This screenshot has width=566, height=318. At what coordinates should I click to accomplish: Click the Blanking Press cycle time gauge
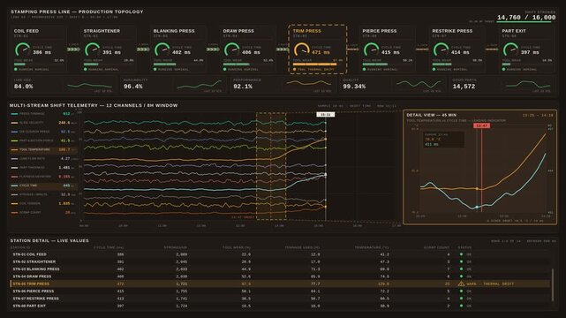tap(162, 49)
